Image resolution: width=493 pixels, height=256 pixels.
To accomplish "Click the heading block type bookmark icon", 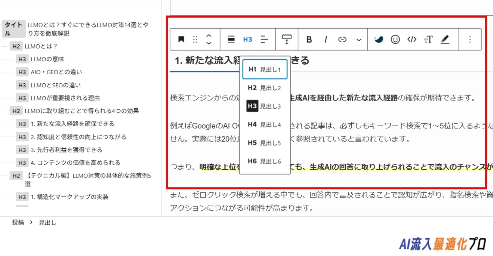I will (x=181, y=39).
